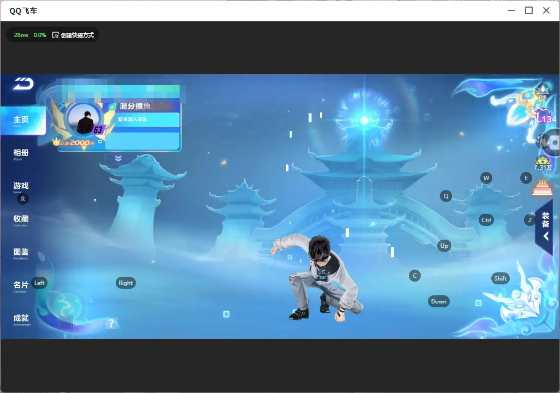Click the player avatar portrait
This screenshot has width=560, height=393.
click(x=84, y=120)
